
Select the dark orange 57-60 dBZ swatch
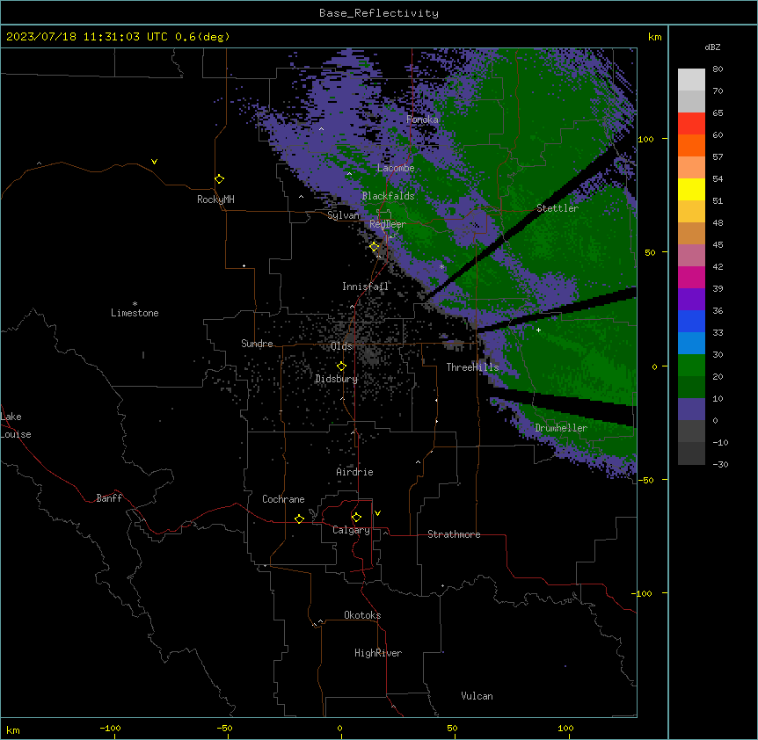691,145
